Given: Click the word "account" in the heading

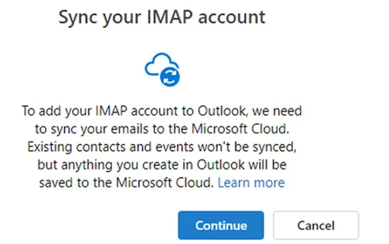Looking at the screenshot, I should [232, 18].
